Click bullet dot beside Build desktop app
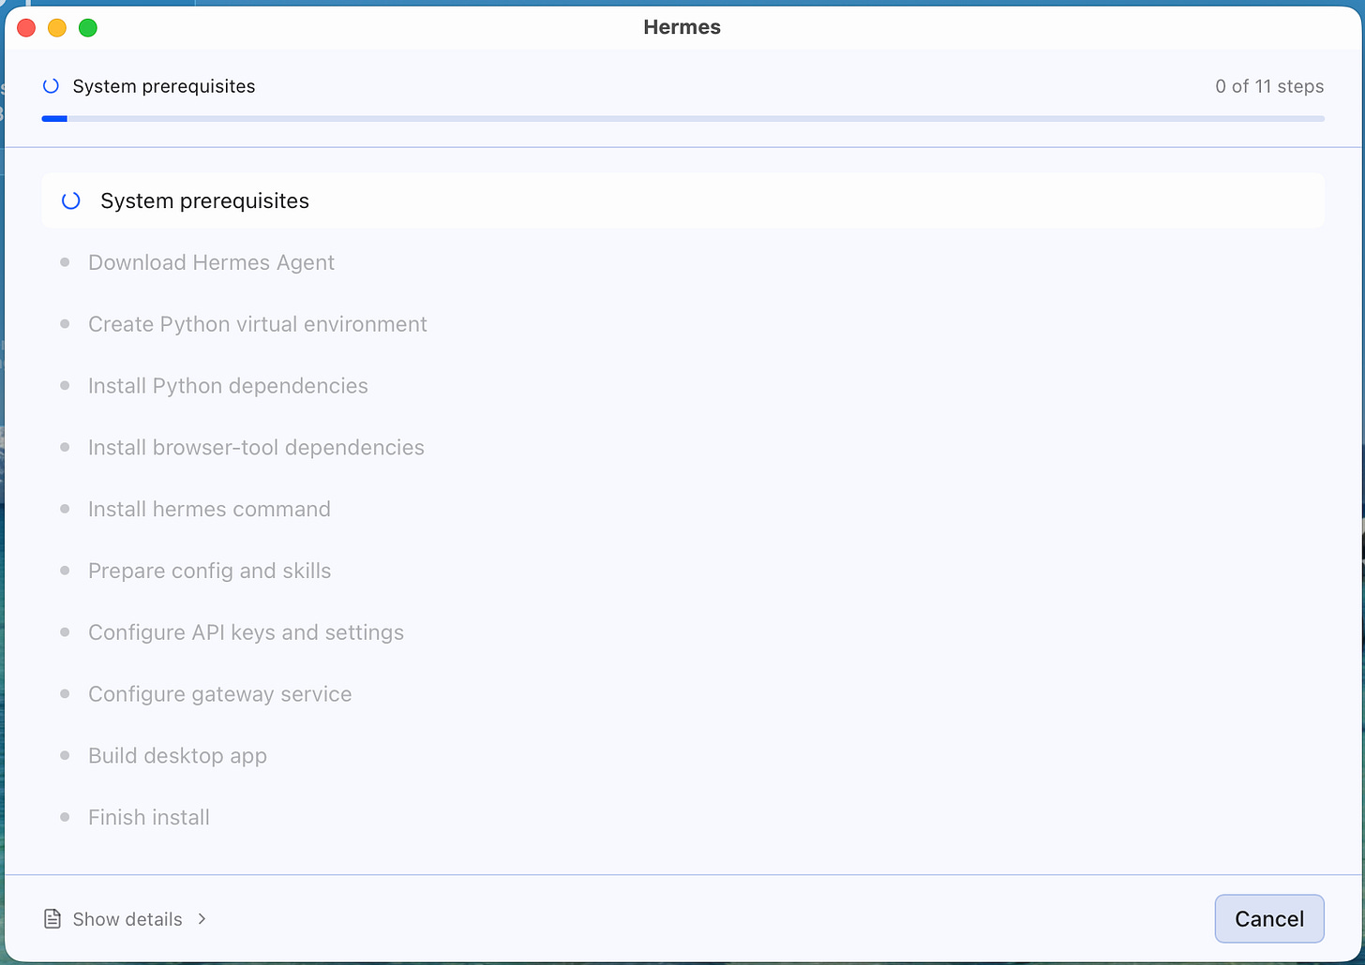Viewport: 1365px width, 965px height. (65, 755)
